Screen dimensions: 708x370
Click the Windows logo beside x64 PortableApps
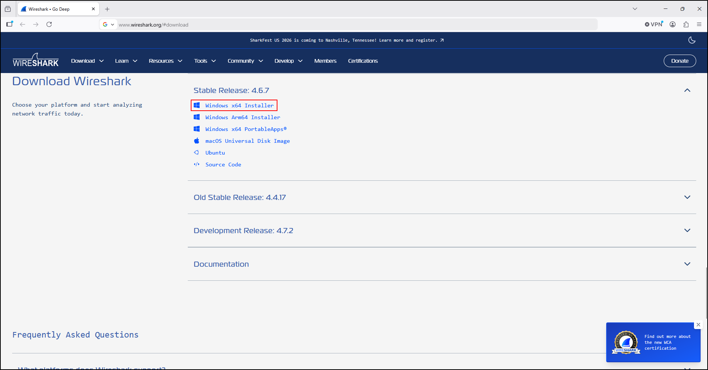197,129
